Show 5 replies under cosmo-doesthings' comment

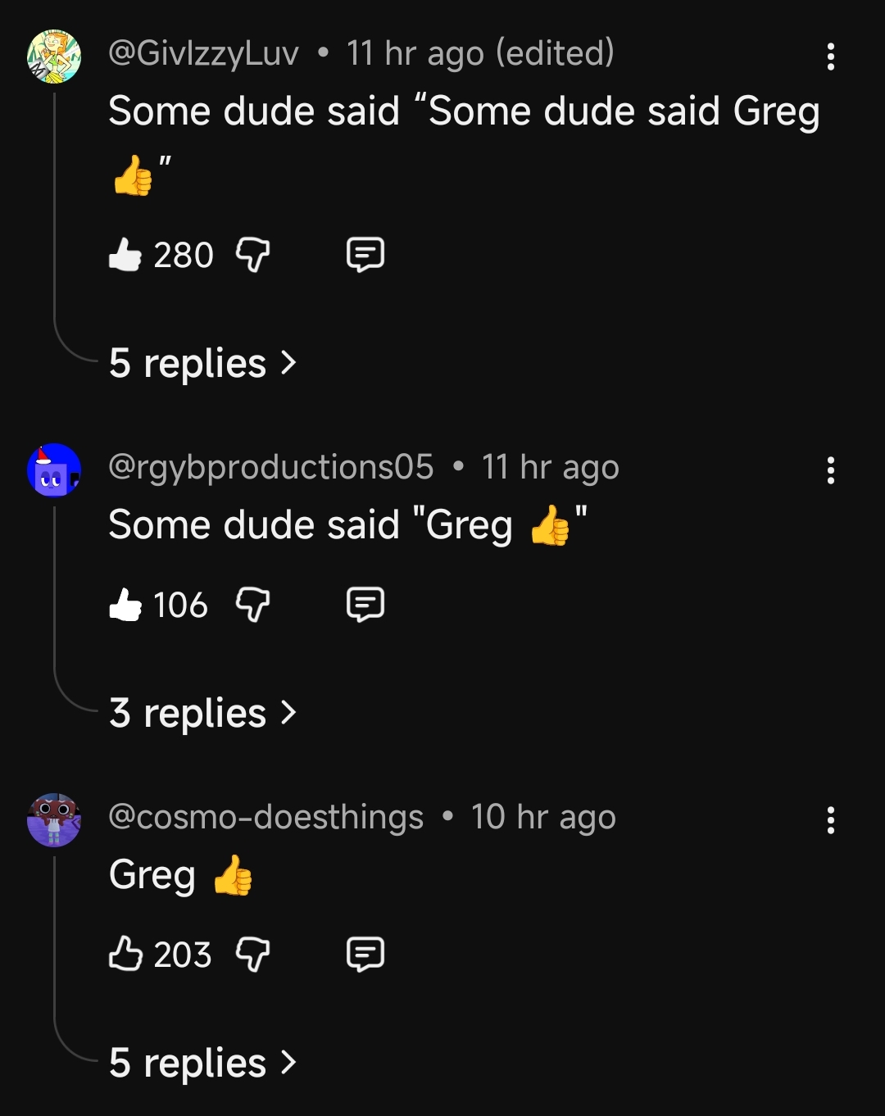pos(202,1063)
